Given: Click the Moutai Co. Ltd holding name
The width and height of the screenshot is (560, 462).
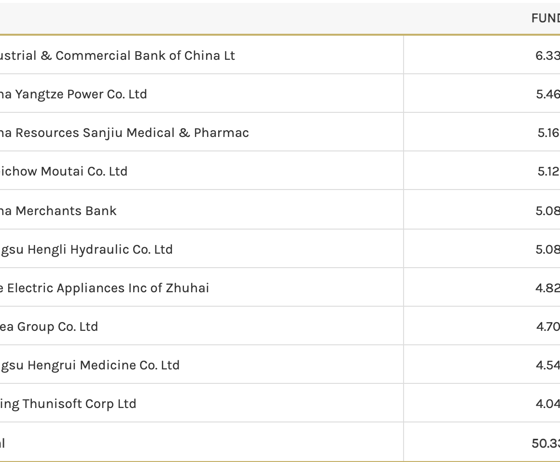Looking at the screenshot, I should coord(64,171).
